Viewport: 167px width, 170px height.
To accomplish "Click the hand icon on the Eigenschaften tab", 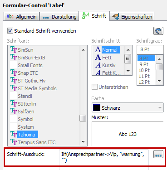I will 115,17.
